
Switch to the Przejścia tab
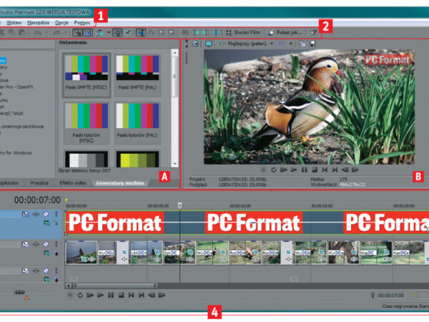click(40, 183)
